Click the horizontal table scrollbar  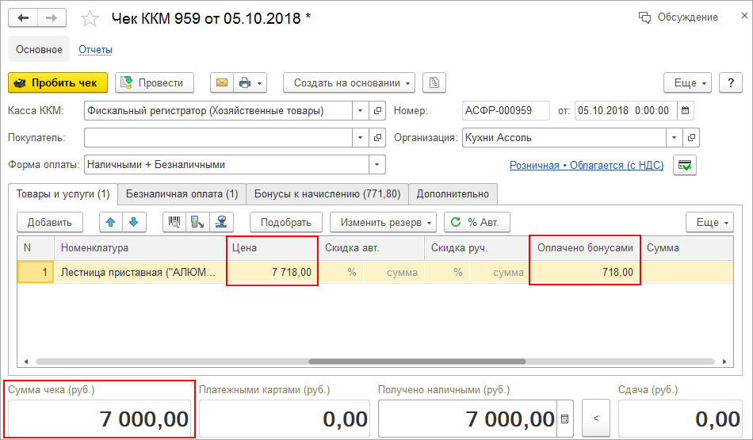pyautogui.click(x=417, y=362)
